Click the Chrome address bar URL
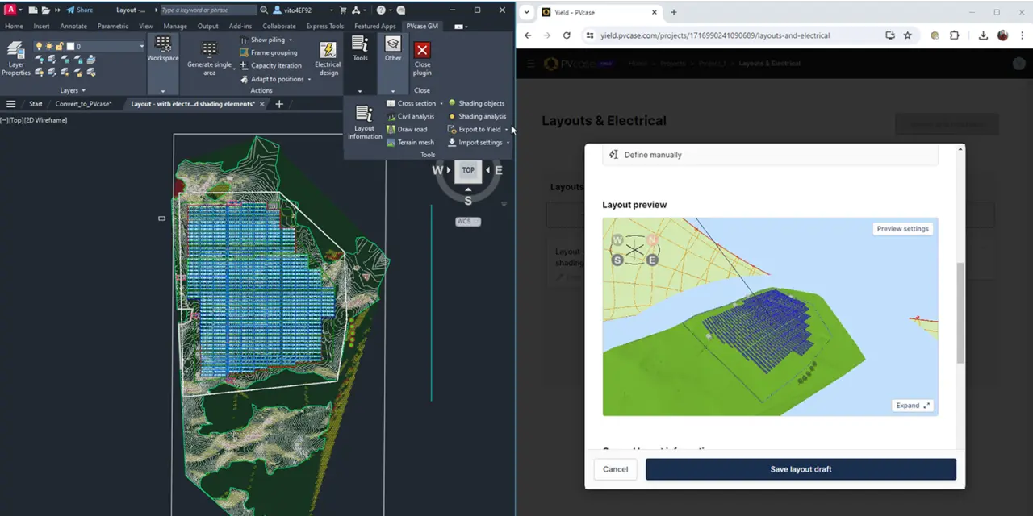The image size is (1033, 516). [715, 35]
